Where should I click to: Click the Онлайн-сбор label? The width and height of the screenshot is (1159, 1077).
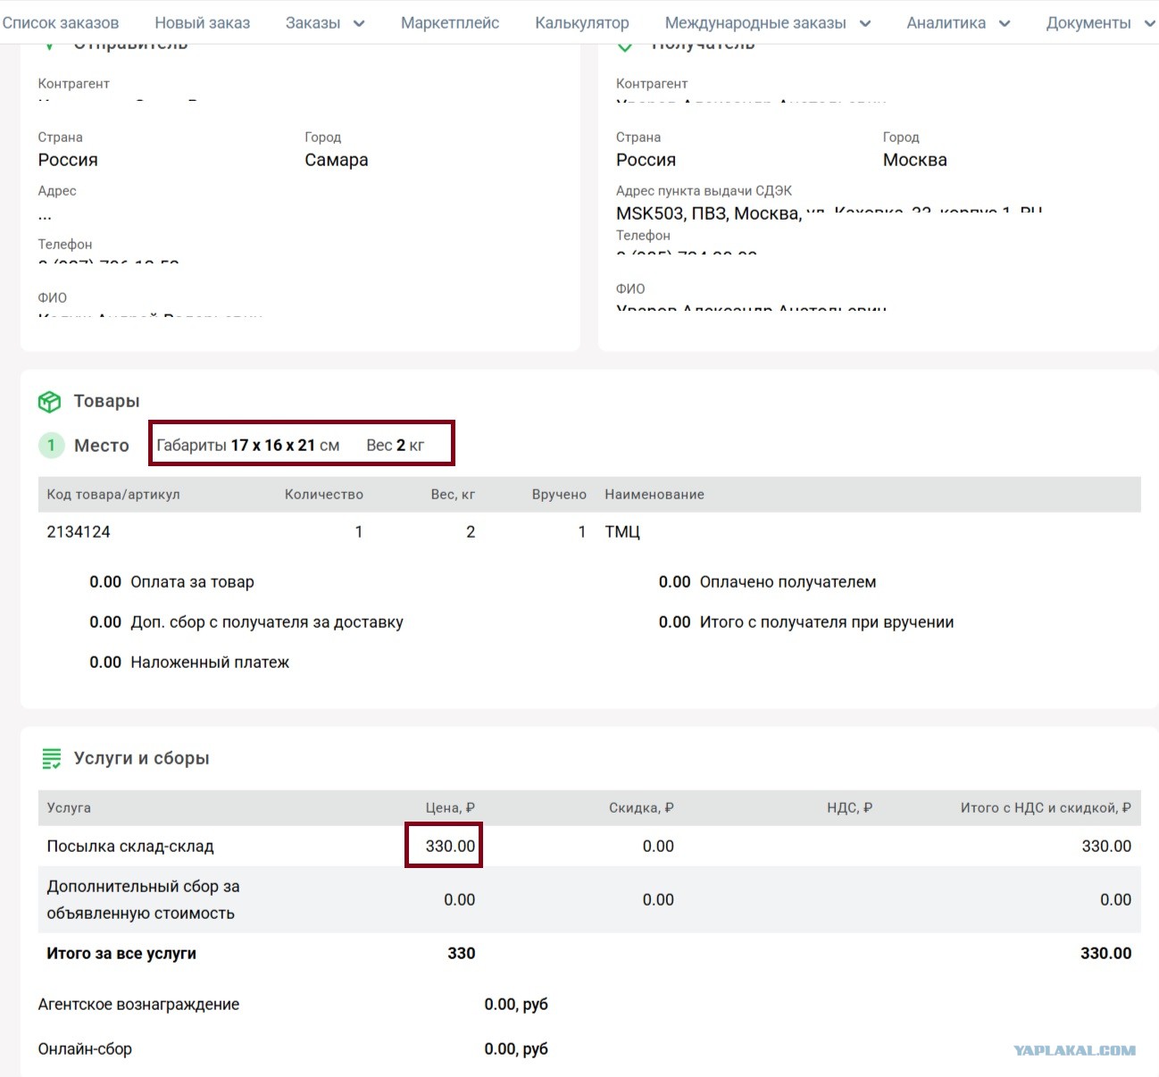click(85, 1049)
